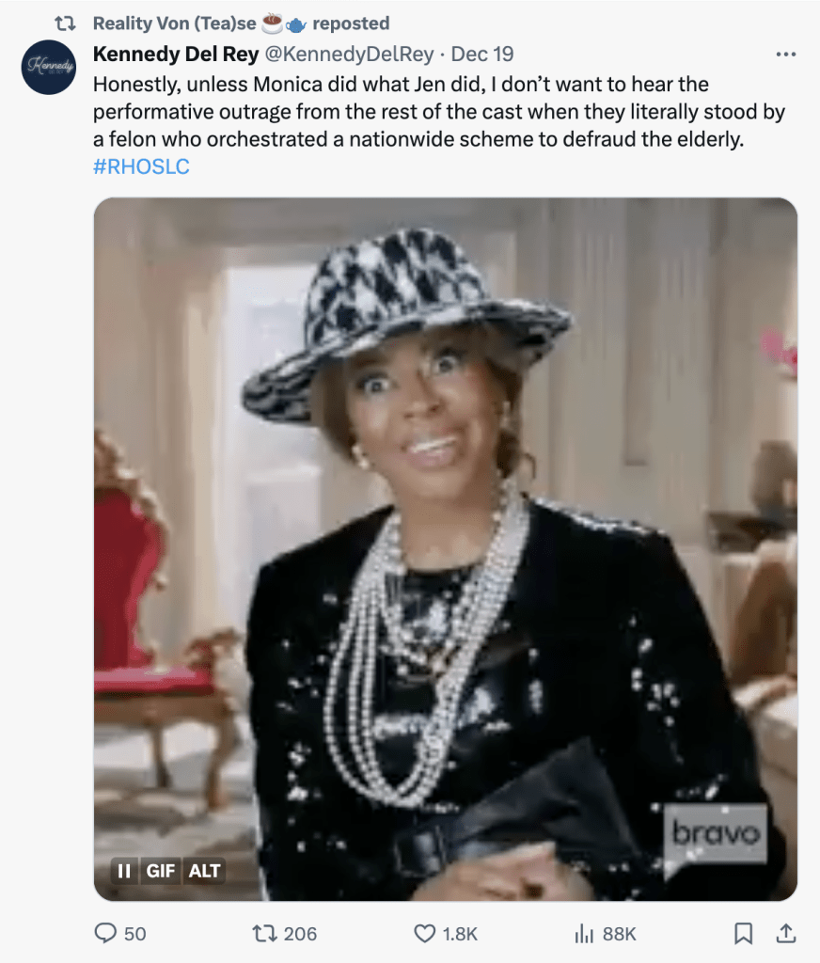This screenshot has width=820, height=963.
Task: Click the GIF label badge
Action: tap(160, 871)
